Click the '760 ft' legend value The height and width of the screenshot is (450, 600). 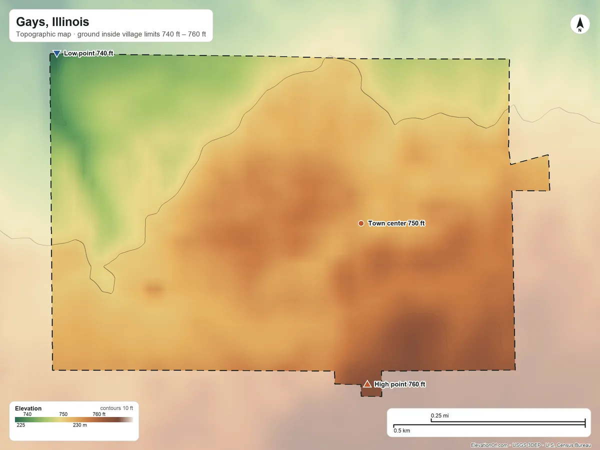click(x=99, y=414)
